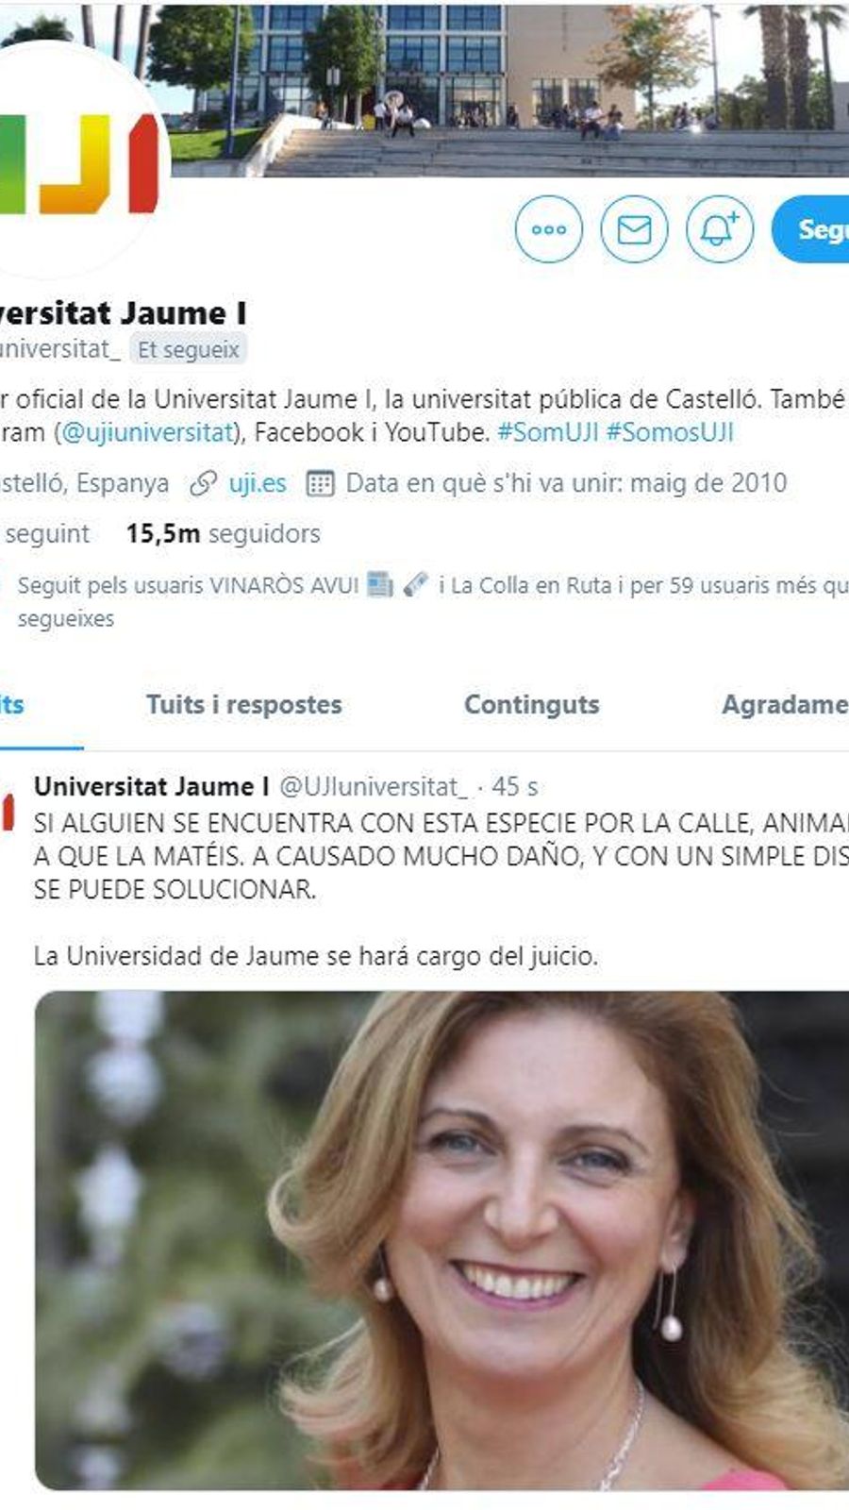Click the blue follow button
This screenshot has height=1510, width=849.
coord(810,229)
